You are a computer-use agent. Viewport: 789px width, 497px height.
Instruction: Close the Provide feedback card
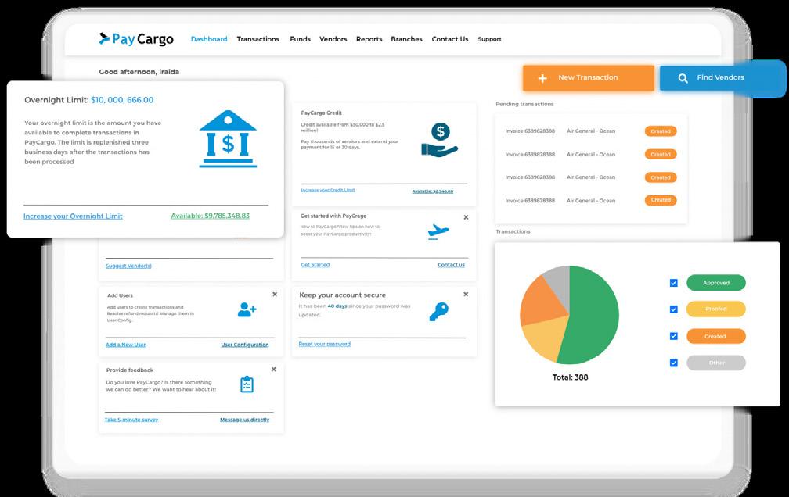tap(274, 370)
